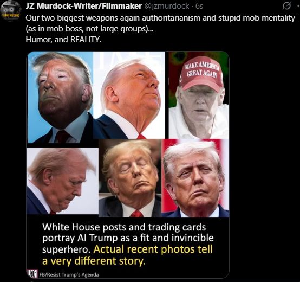Click the 6s timestamp of the post
The image size is (300, 282).
(199, 6)
